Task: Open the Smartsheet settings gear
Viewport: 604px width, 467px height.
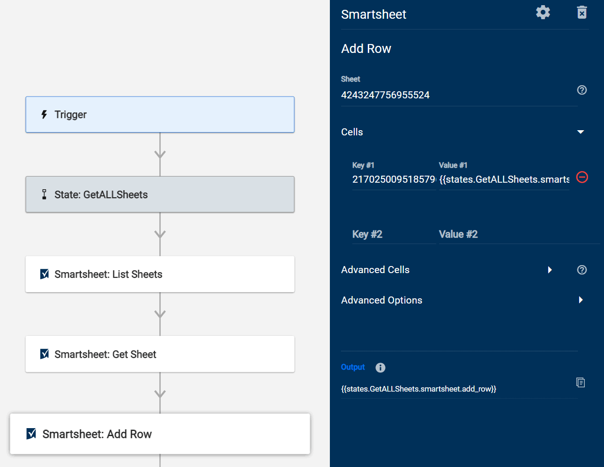Action: (543, 12)
